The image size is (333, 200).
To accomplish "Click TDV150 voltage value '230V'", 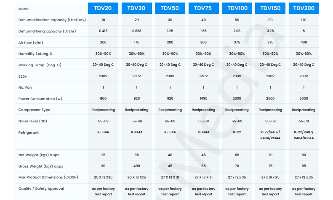I will (270, 76).
